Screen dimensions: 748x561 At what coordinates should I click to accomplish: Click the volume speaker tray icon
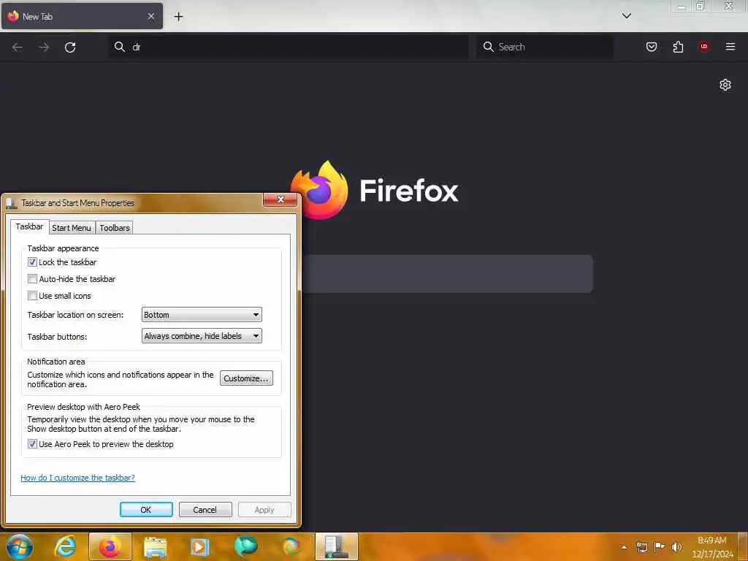click(676, 547)
